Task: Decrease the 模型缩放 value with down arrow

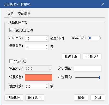Action: click(x=47, y=88)
